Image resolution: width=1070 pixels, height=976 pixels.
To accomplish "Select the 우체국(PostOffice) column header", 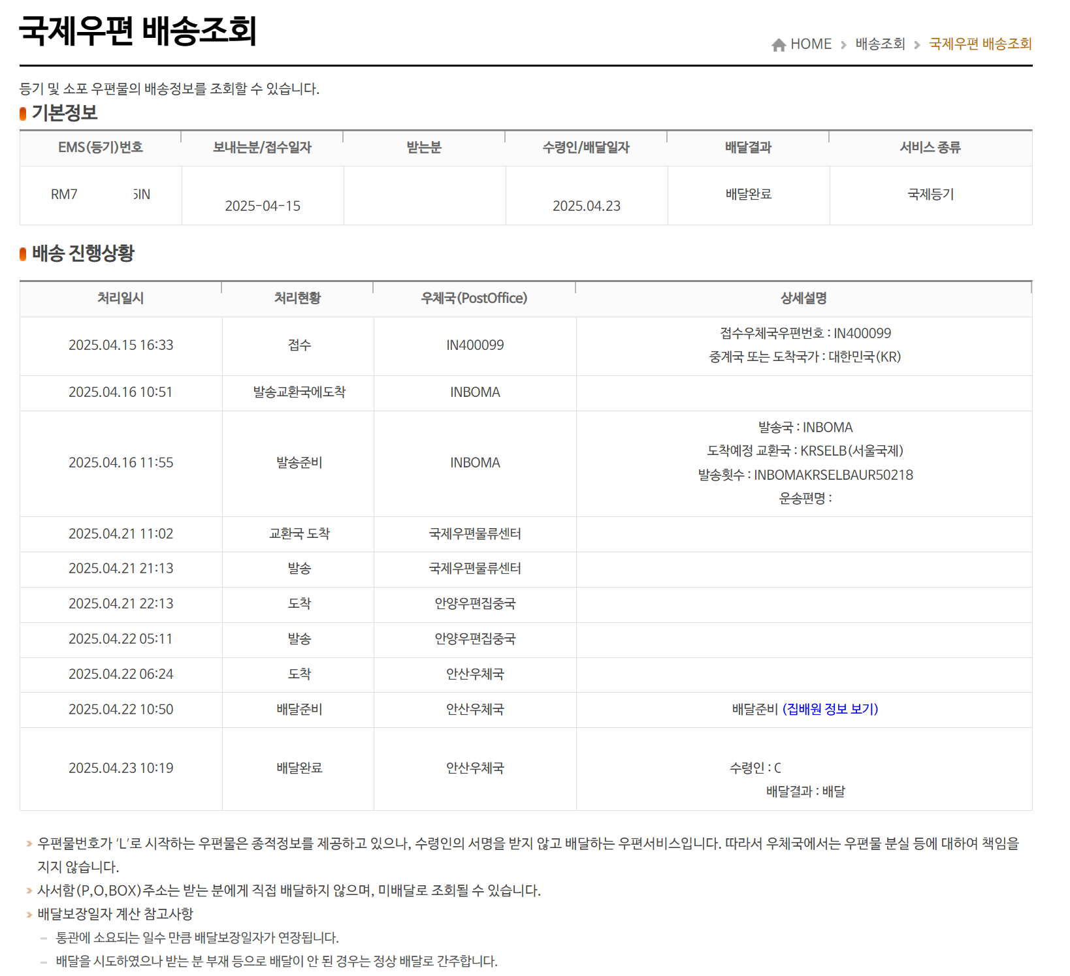I will point(474,298).
